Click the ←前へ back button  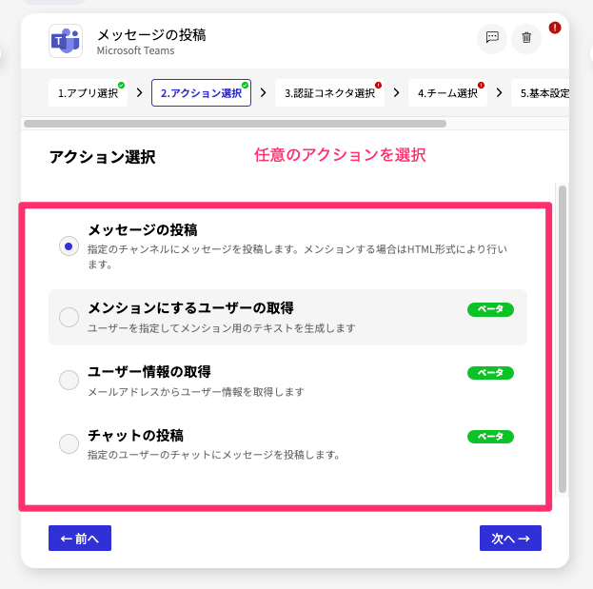tap(80, 538)
